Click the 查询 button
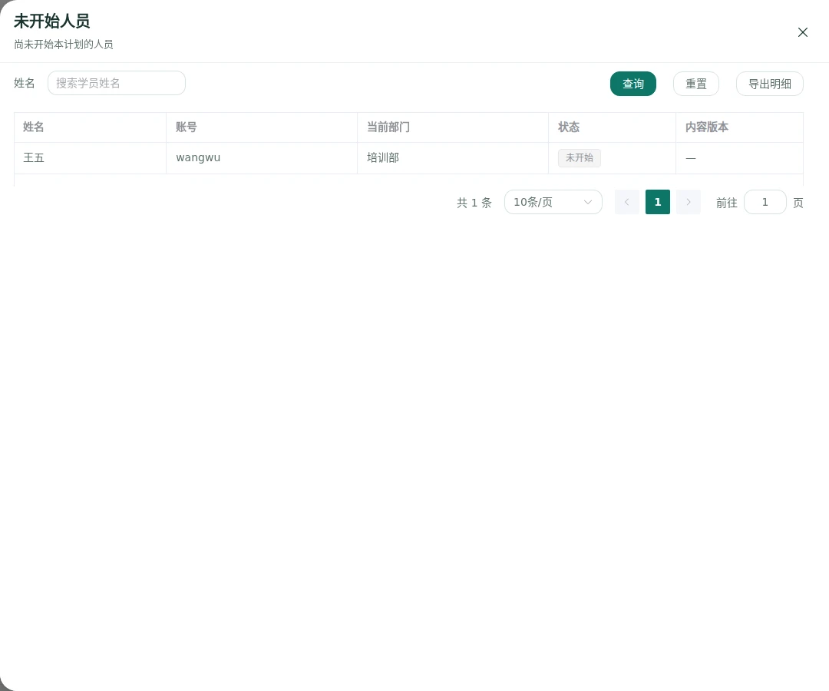The image size is (829, 691). point(632,84)
